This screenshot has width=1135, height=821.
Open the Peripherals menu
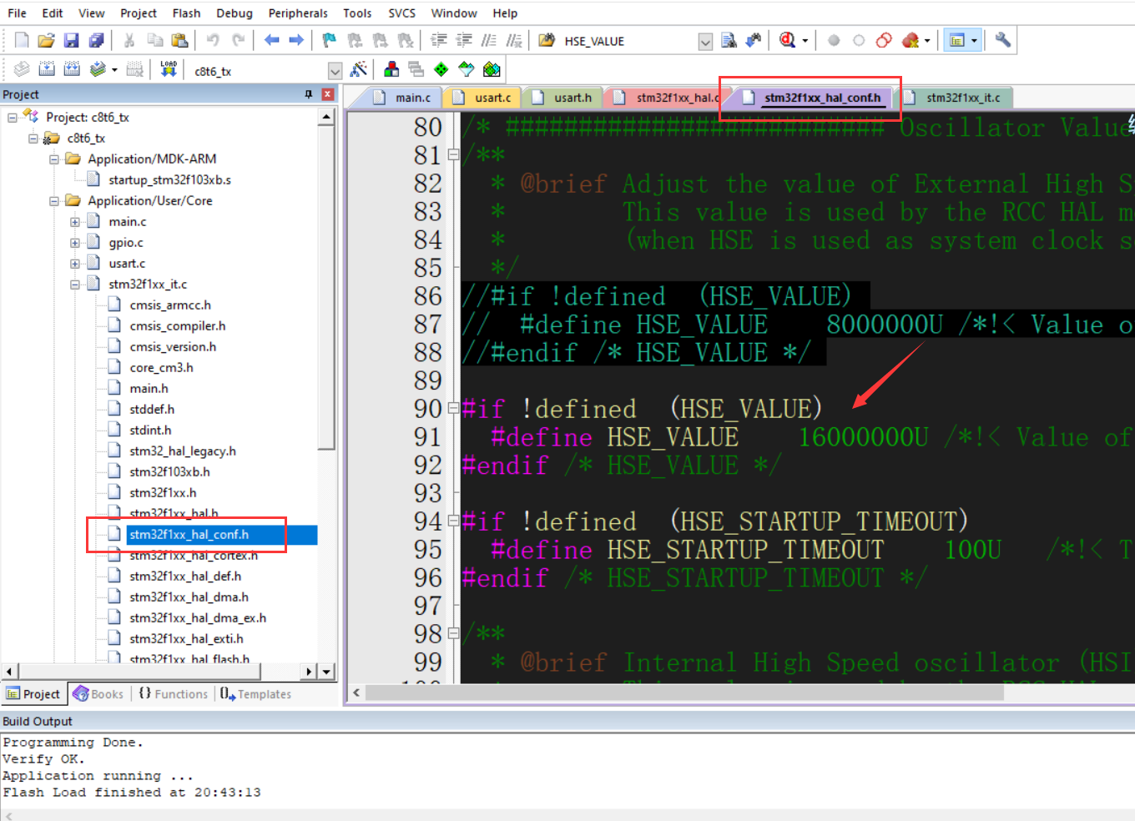(298, 13)
